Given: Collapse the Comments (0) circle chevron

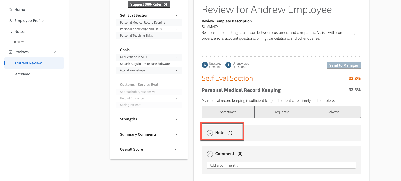Looking at the screenshot, I should click(x=210, y=154).
